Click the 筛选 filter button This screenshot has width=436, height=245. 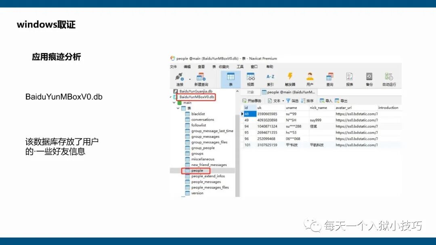(292, 101)
